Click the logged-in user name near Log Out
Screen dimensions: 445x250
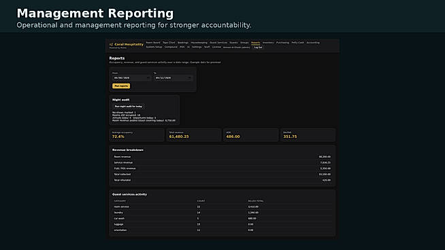(236, 48)
